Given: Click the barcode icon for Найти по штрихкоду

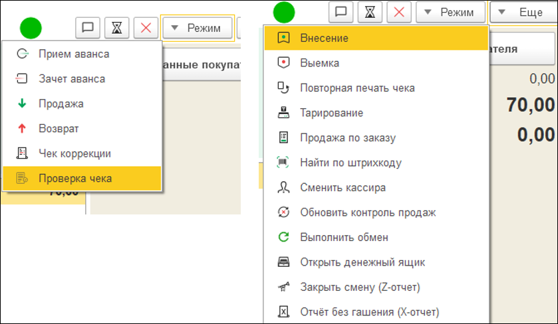Looking at the screenshot, I should click(x=284, y=163).
